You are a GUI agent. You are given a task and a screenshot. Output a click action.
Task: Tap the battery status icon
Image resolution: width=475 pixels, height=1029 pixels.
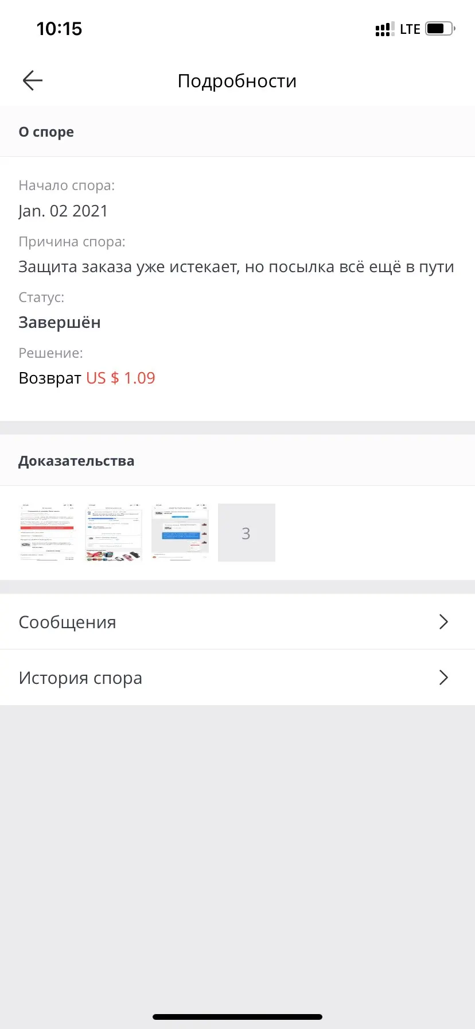(439, 29)
